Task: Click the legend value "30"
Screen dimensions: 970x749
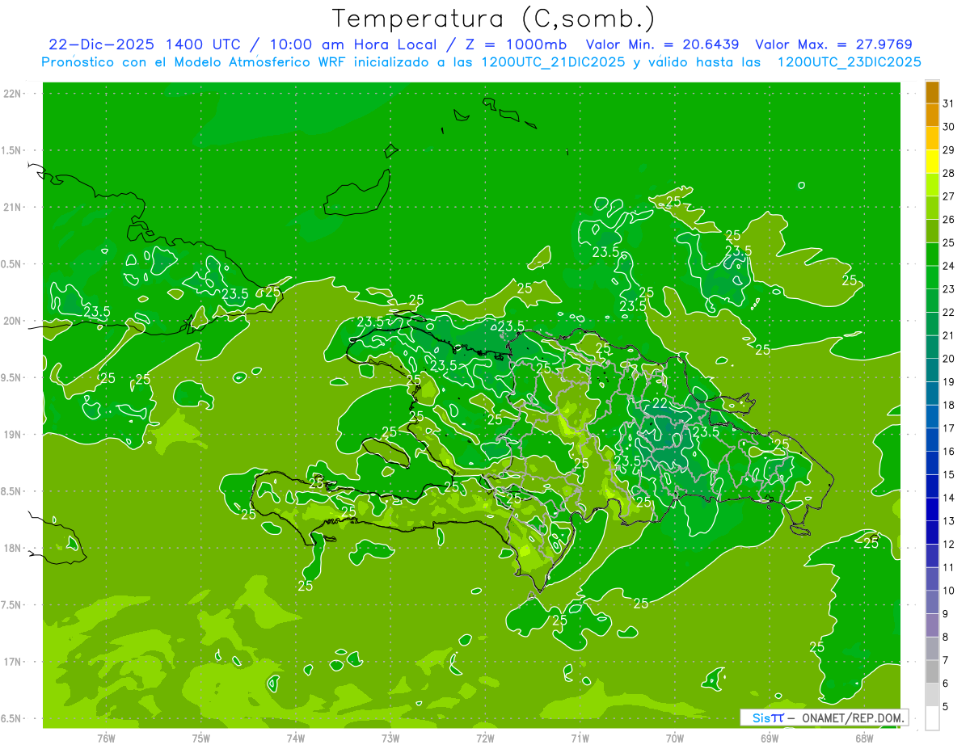Action: [949, 127]
